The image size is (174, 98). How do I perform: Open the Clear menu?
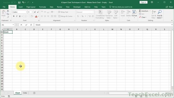143,17
